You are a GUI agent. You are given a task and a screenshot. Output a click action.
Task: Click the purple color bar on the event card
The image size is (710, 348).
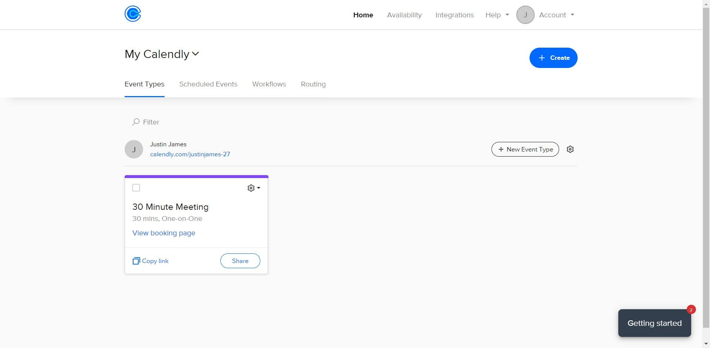tap(196, 176)
